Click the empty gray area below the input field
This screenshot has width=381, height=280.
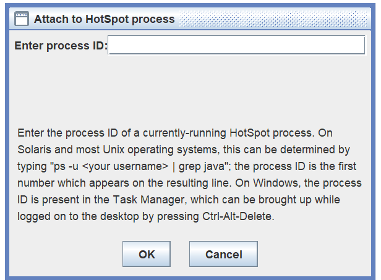tap(186, 87)
